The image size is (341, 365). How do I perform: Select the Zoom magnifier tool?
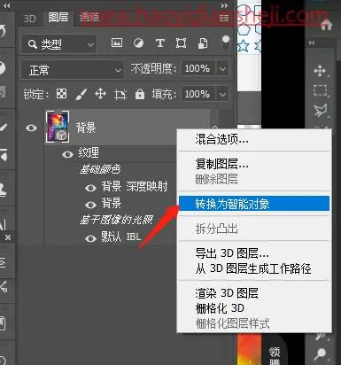(x=320, y=353)
